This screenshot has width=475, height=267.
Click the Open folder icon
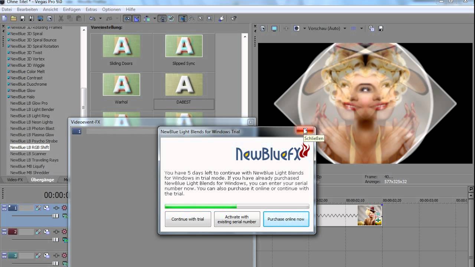[x=13, y=19]
